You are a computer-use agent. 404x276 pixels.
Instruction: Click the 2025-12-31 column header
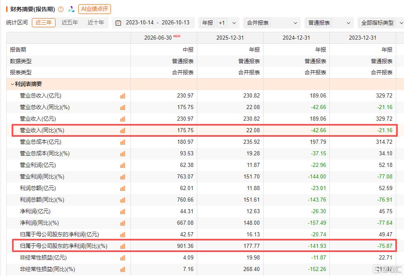(x=230, y=38)
